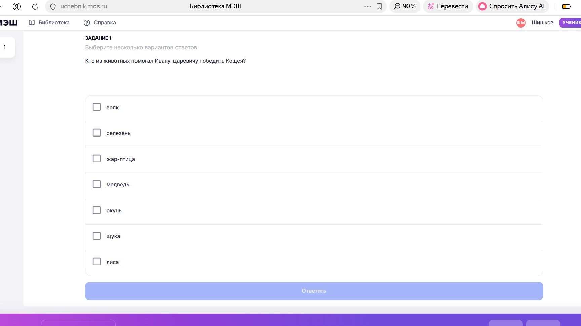
Task: Open Спросить Алису AI assistant
Action: click(512, 6)
